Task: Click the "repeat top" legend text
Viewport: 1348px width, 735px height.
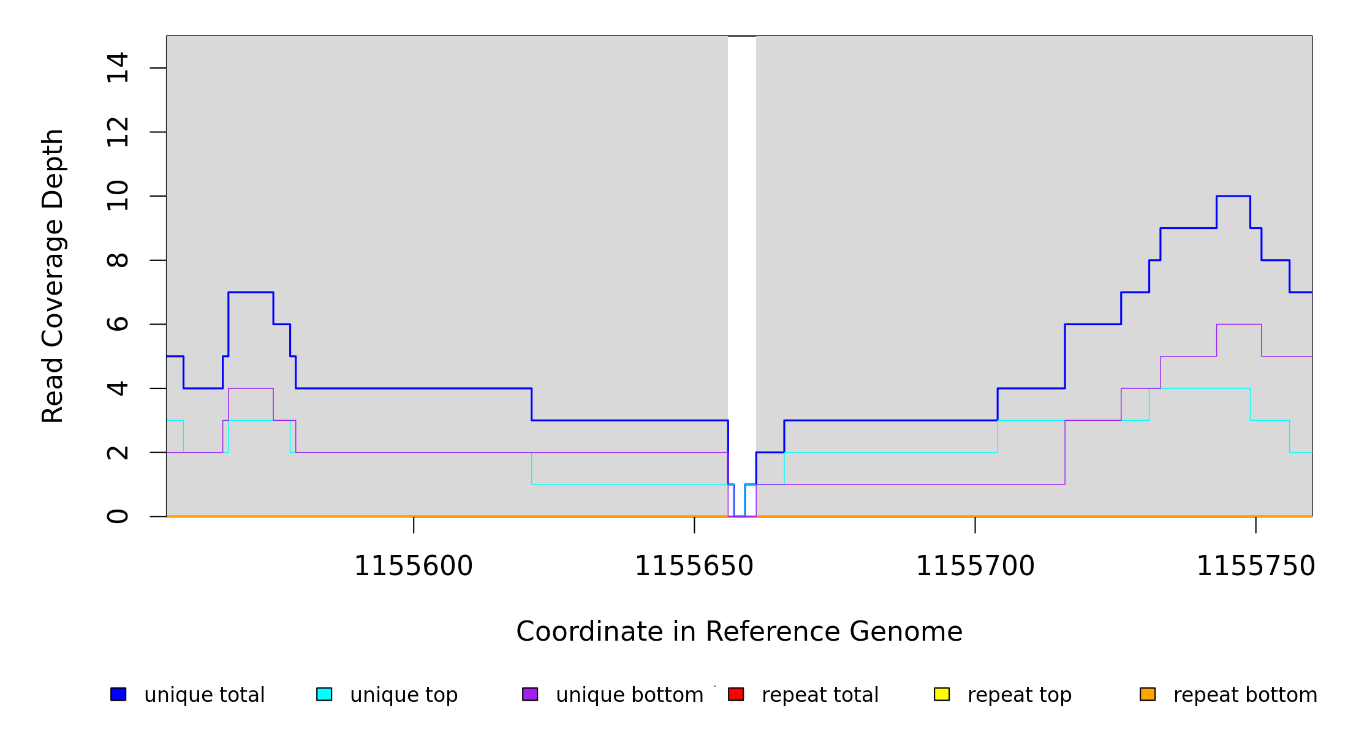Action: pyautogui.click(x=1020, y=695)
